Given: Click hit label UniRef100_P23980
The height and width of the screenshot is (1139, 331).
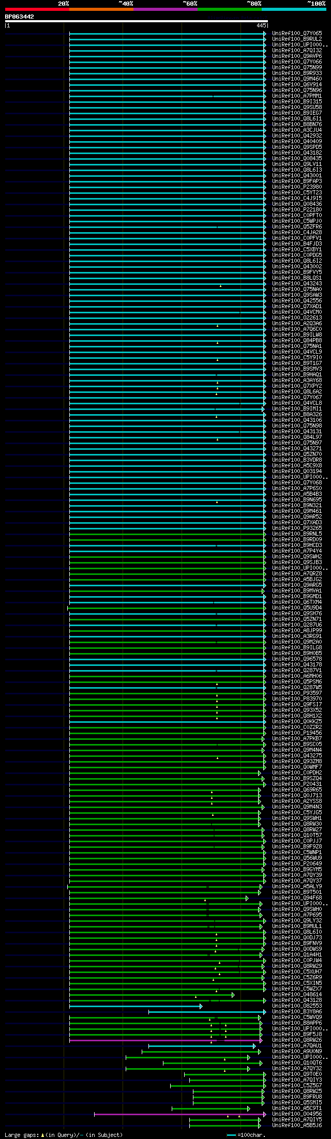Looking at the screenshot, I should 297,187.
